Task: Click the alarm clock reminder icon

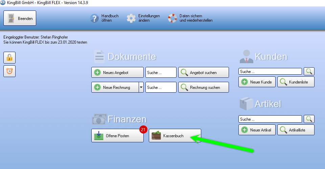Action: (x=9, y=71)
